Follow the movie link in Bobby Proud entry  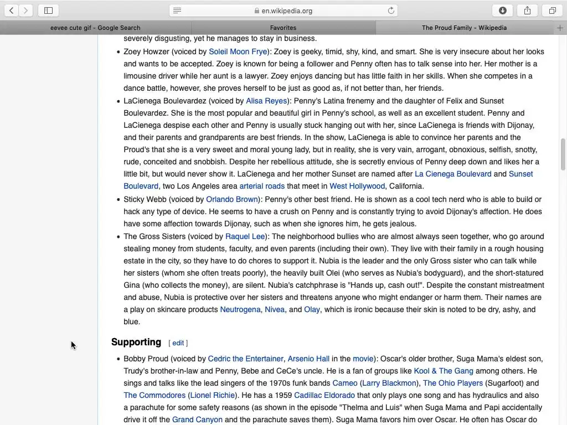363,359
